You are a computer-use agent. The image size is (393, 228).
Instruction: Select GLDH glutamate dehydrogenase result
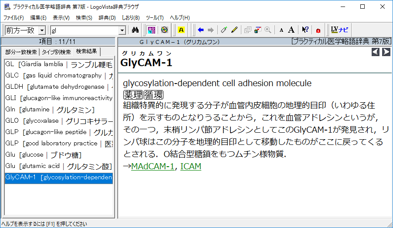pos(59,87)
